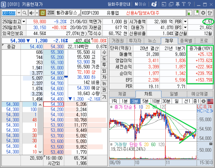
Task: Open the BPS indicator dropdown
Action: (185, 28)
